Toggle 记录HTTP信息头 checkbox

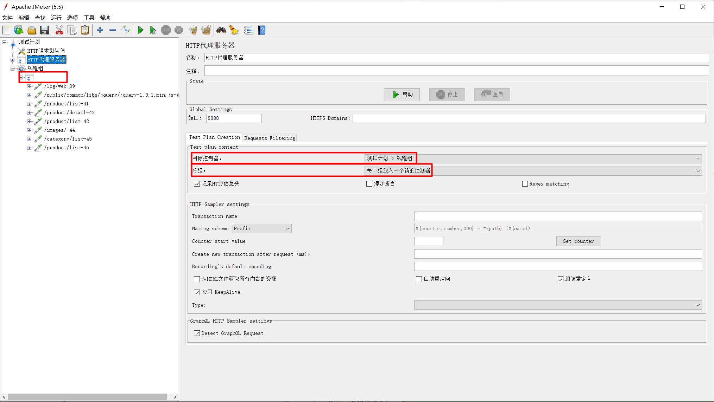pos(197,184)
